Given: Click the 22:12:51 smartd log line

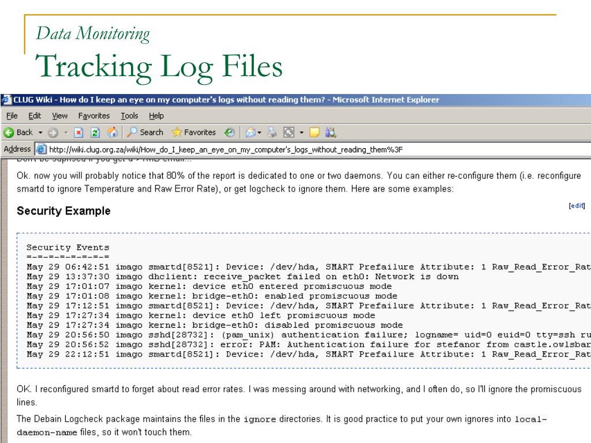Looking at the screenshot, I should pos(309,354).
